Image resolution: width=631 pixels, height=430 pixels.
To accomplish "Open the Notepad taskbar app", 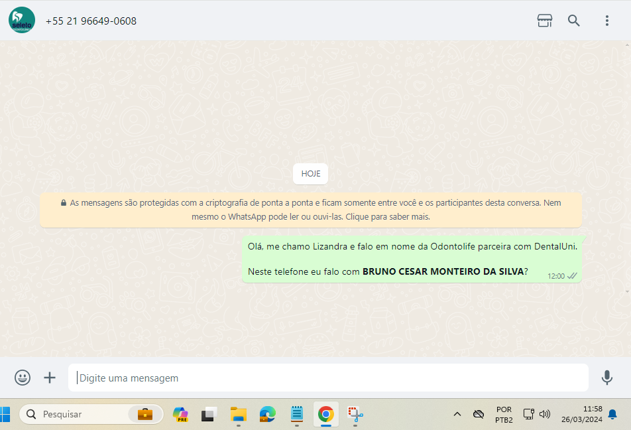I will point(296,414).
